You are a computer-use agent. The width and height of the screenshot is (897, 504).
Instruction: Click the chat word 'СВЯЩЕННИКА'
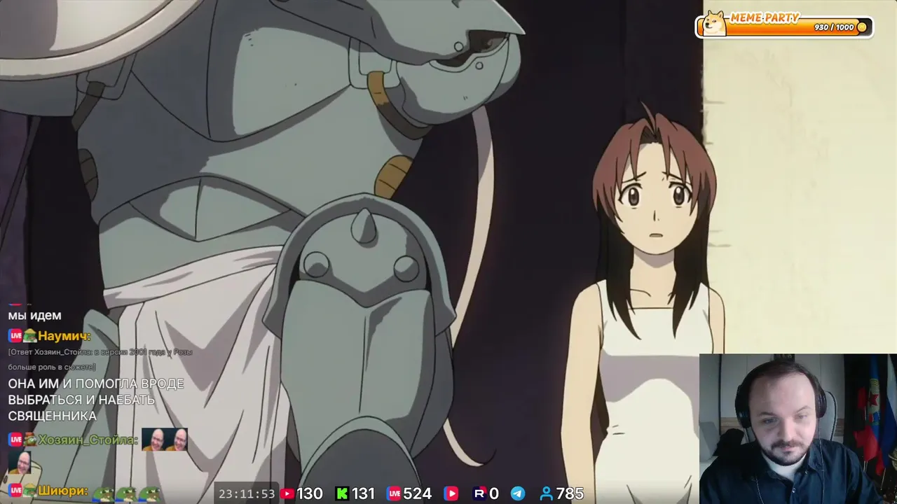click(x=53, y=416)
